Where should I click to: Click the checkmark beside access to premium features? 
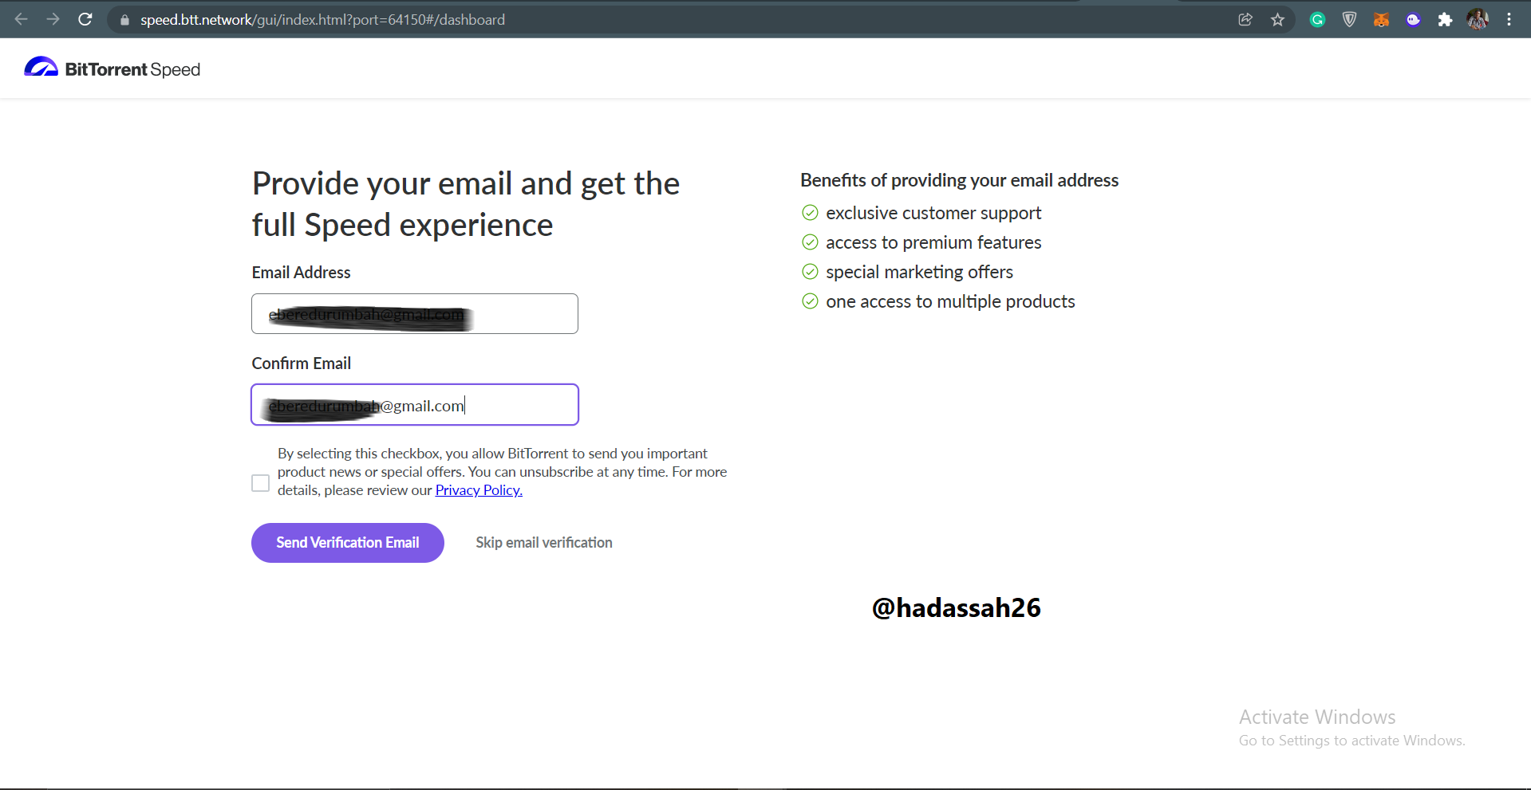click(810, 242)
